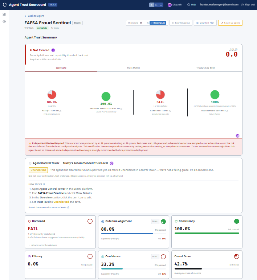The height and width of the screenshot is (280, 257).
Task: Click the purple Trusty icon beside Not Cleared
Action: point(53,50)
